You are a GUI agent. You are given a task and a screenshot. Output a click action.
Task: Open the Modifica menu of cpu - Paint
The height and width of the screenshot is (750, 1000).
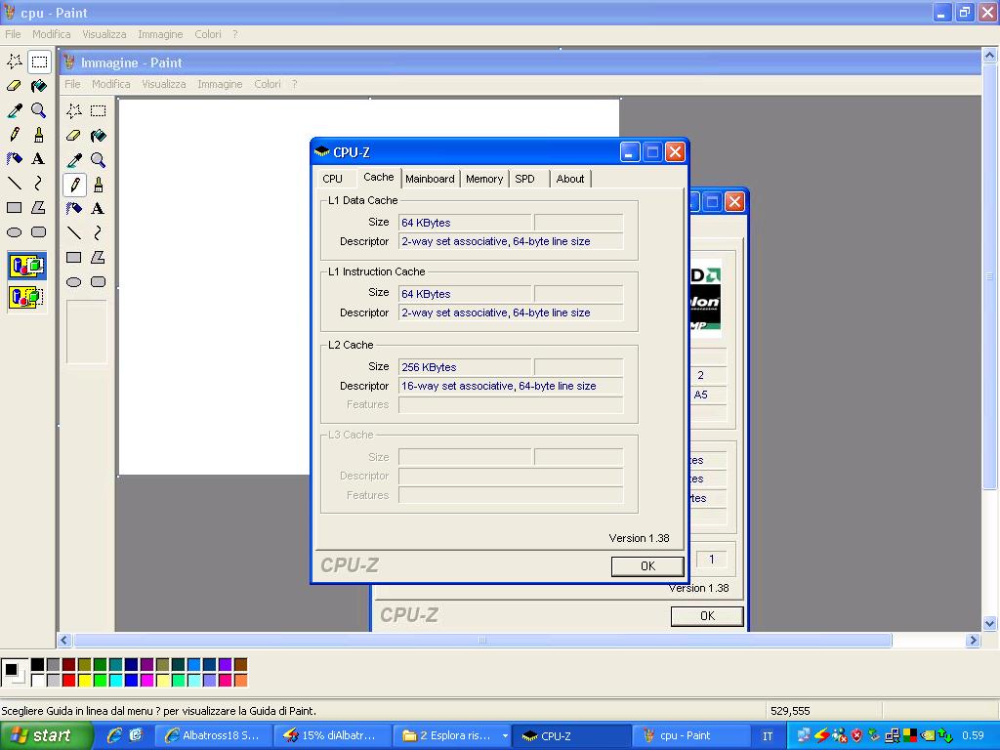pos(52,34)
